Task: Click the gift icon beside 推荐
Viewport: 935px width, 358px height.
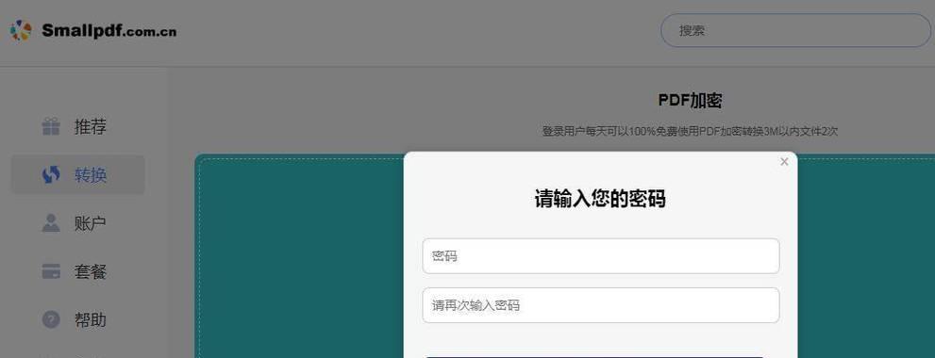Action: [x=51, y=126]
